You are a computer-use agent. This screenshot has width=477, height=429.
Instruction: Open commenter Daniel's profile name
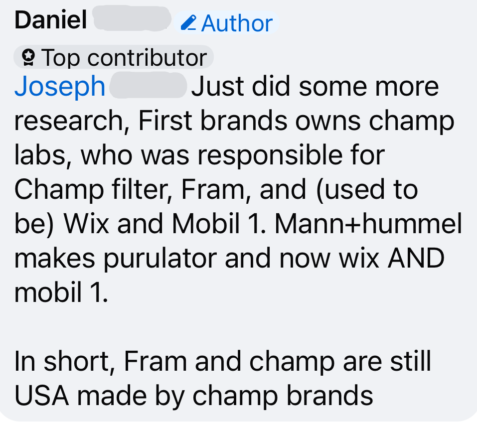pyautogui.click(x=51, y=20)
